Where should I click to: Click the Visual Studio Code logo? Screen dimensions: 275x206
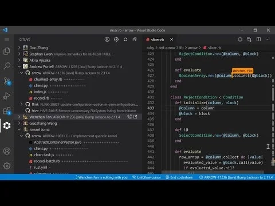coord(5,30)
